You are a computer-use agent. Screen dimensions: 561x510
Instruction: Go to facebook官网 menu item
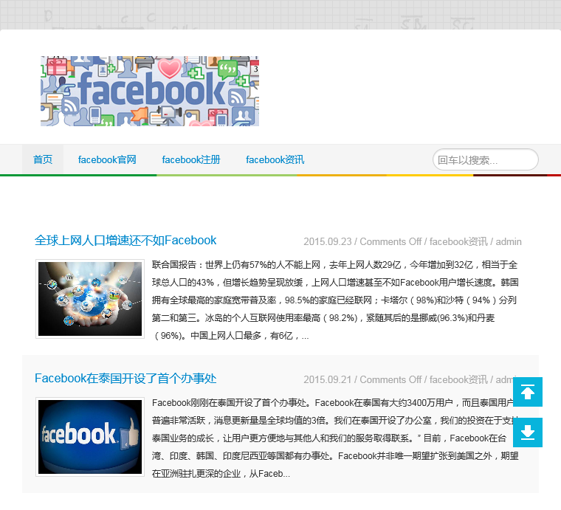107,159
